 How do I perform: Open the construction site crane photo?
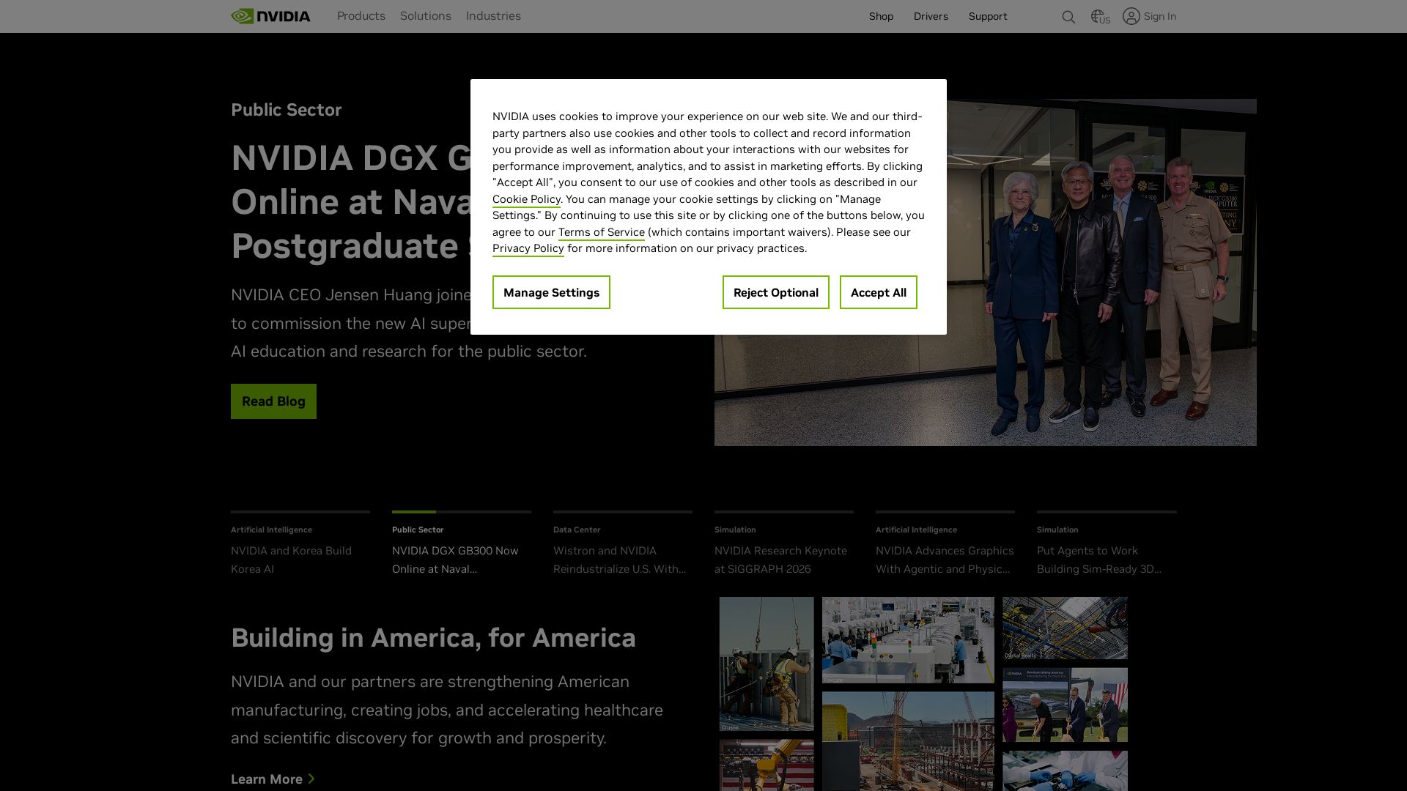tap(908, 741)
